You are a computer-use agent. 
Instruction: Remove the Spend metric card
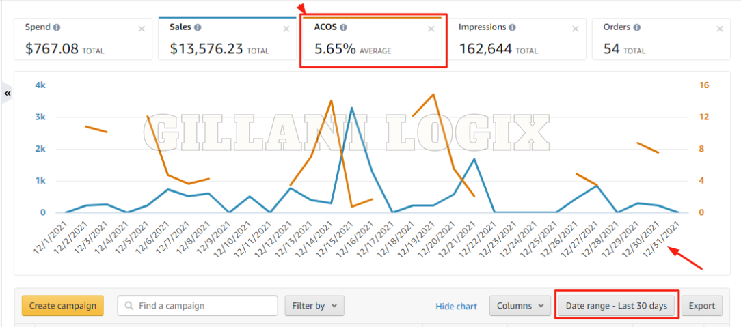point(142,29)
